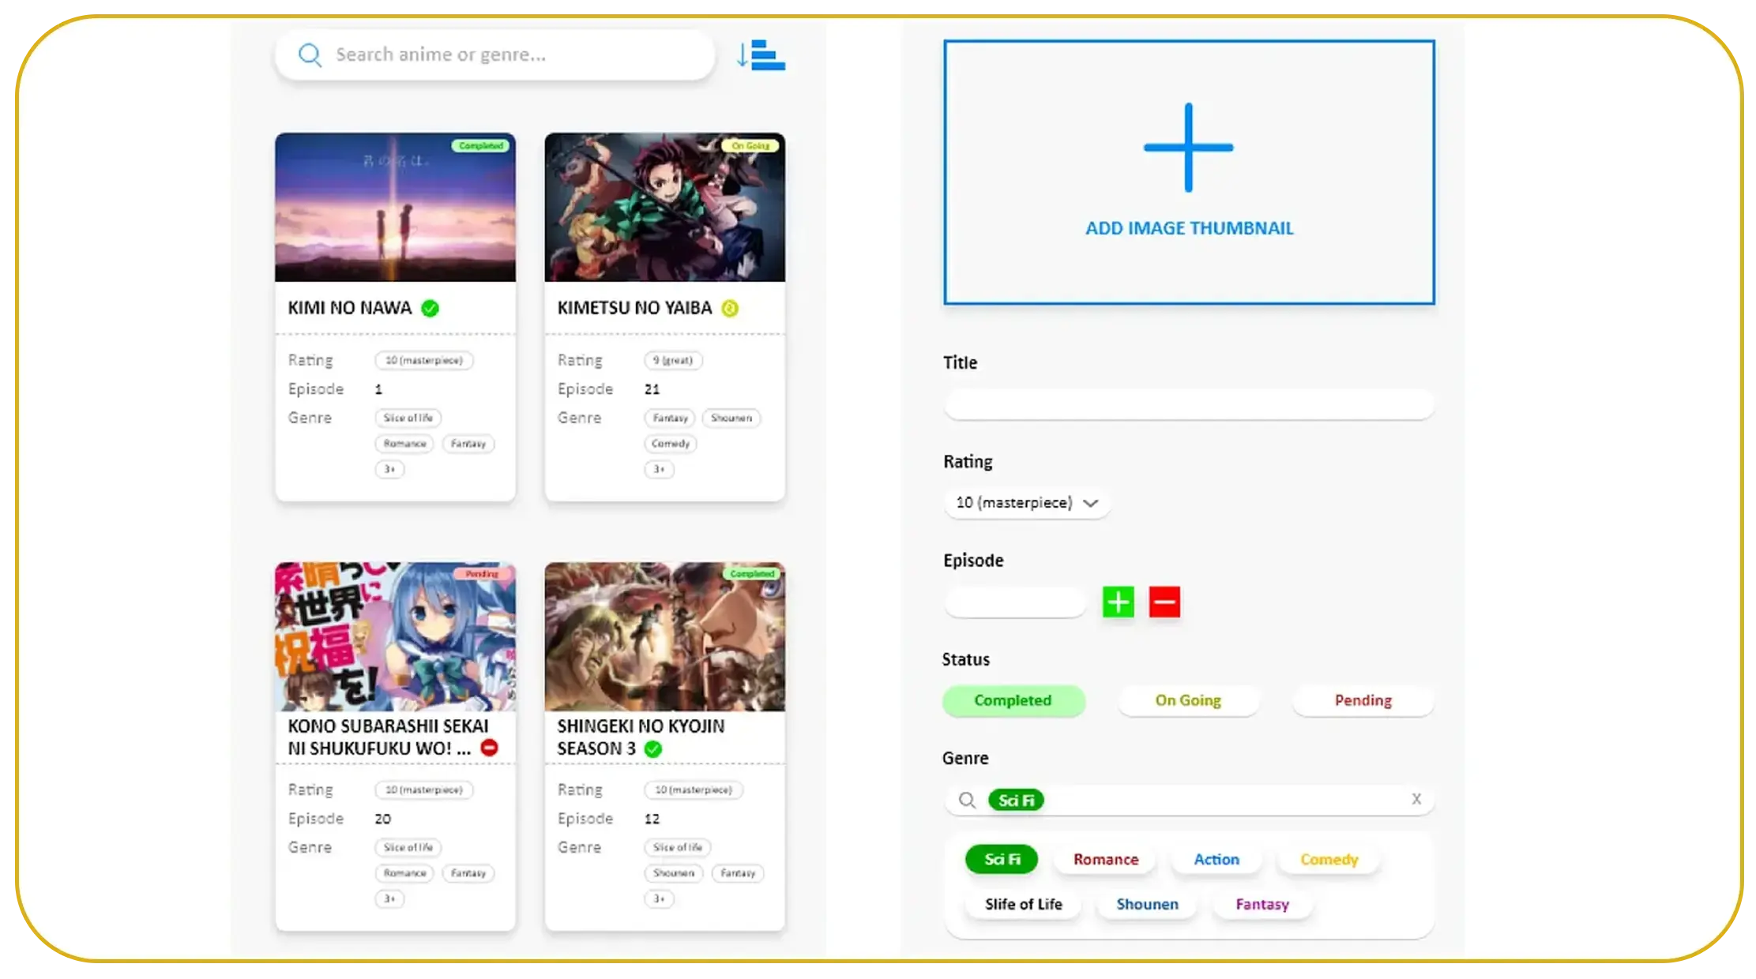The height and width of the screenshot is (979, 1756).
Task: Open the Rating 10 (masterpiece) dropdown
Action: (1027, 503)
